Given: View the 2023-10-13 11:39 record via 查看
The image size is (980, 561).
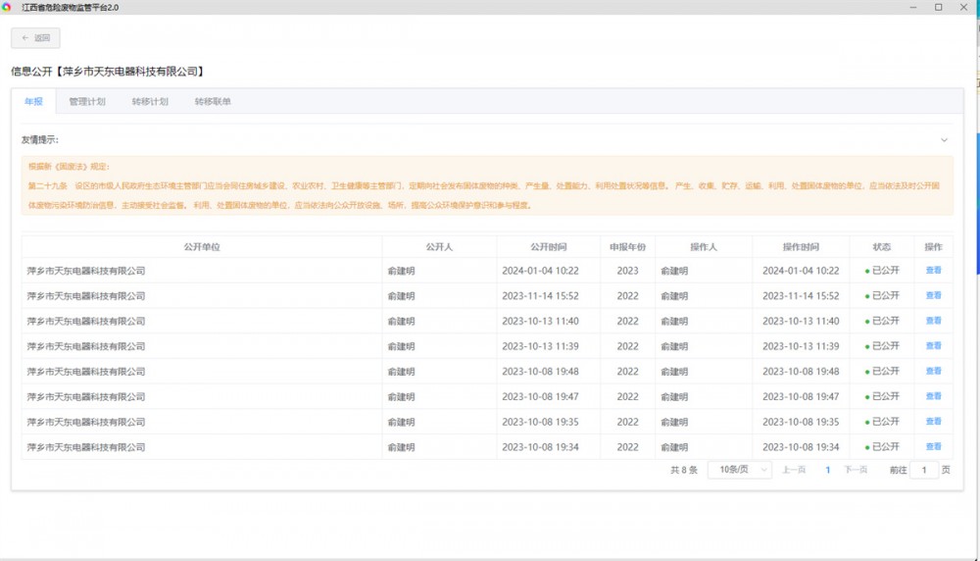Looking at the screenshot, I should [933, 346].
